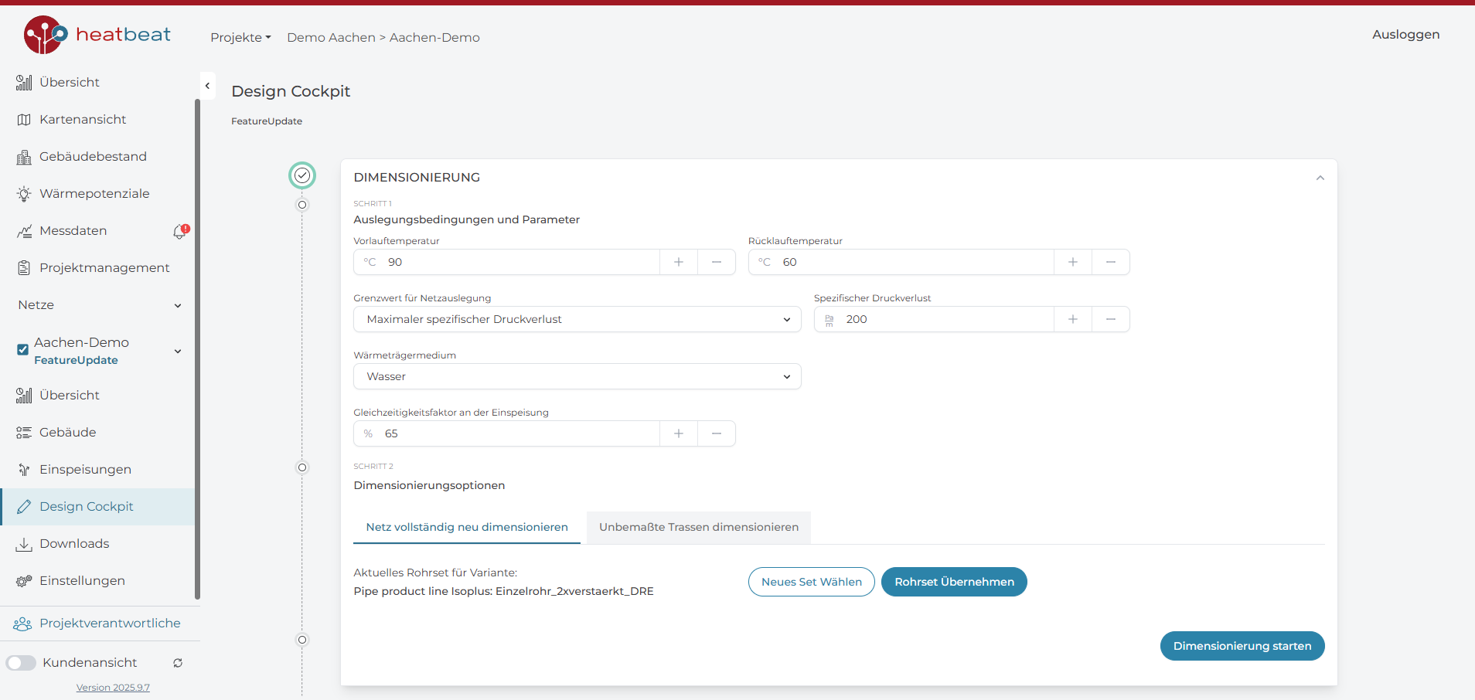Open the Wärmeträgermedium dropdown
1475x700 pixels.
tap(577, 376)
